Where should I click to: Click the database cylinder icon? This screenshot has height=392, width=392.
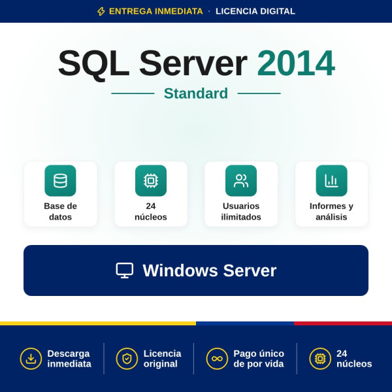tap(60, 181)
